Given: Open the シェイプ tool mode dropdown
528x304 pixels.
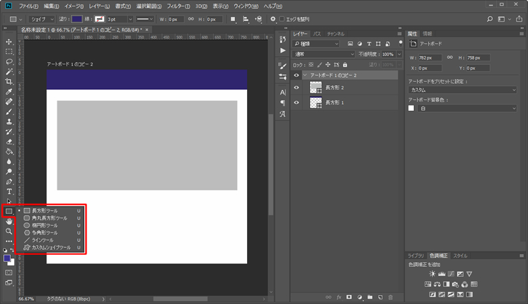Looking at the screenshot, I should coord(41,19).
